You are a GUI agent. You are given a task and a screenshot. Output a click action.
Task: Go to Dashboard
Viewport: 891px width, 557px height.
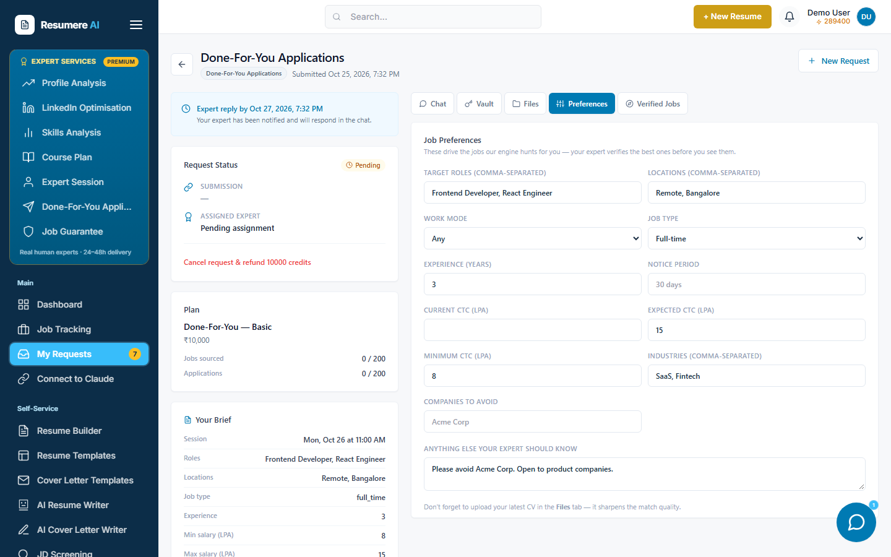[x=79, y=304]
